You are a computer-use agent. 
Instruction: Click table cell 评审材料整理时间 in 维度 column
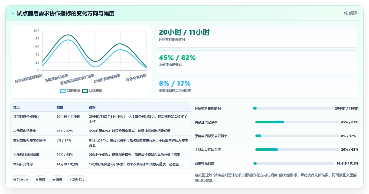click(26, 117)
